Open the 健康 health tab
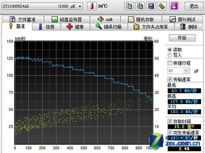Viewport: 205px width, 153px height. click(x=75, y=27)
